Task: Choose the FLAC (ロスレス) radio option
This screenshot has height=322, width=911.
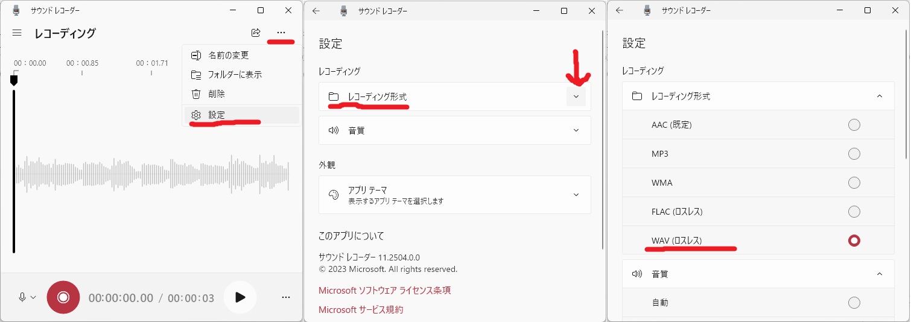Action: pos(854,212)
